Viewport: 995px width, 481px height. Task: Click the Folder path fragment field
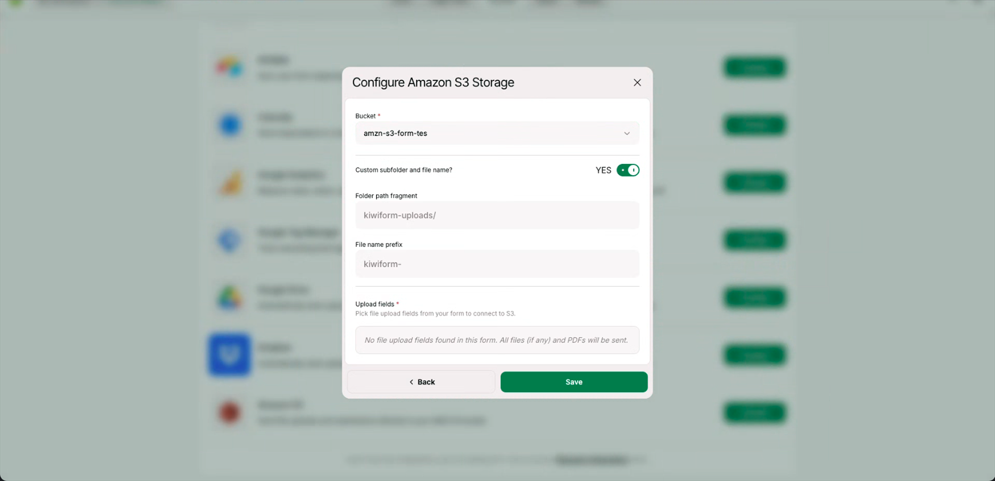point(497,215)
